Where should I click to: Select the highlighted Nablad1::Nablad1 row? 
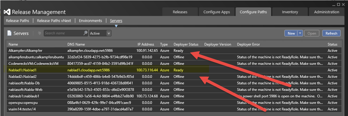click(174, 70)
